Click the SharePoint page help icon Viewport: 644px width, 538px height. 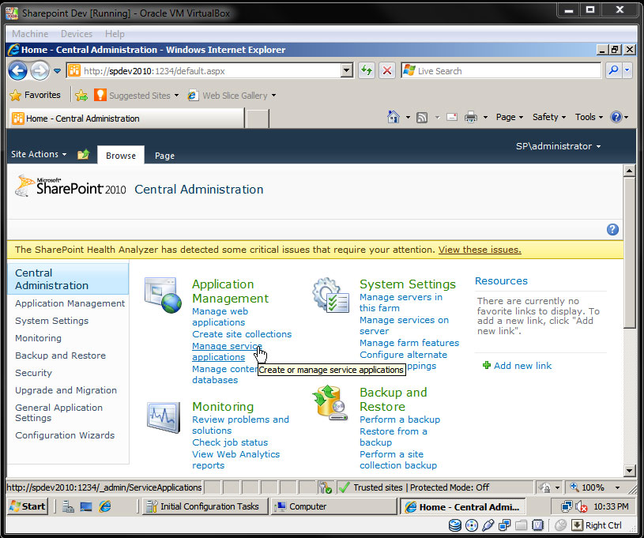tap(612, 230)
